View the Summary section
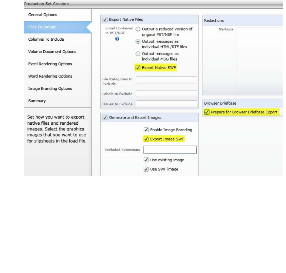The width and height of the screenshot is (286, 273). [x=37, y=101]
